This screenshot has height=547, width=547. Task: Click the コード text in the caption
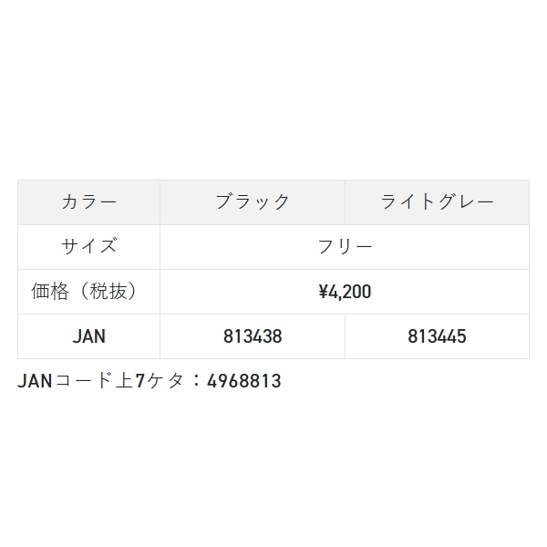80,381
